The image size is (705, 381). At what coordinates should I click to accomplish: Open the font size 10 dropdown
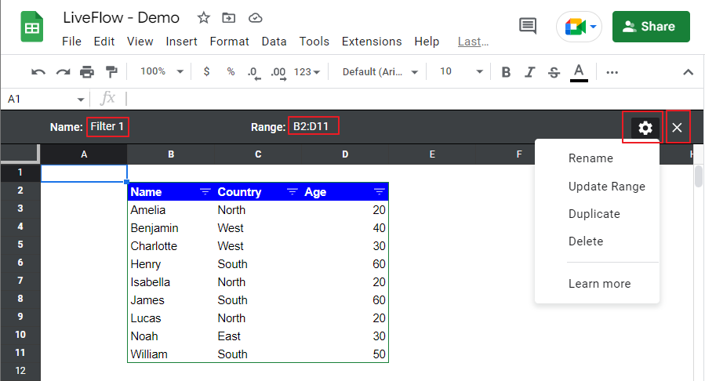click(x=461, y=71)
